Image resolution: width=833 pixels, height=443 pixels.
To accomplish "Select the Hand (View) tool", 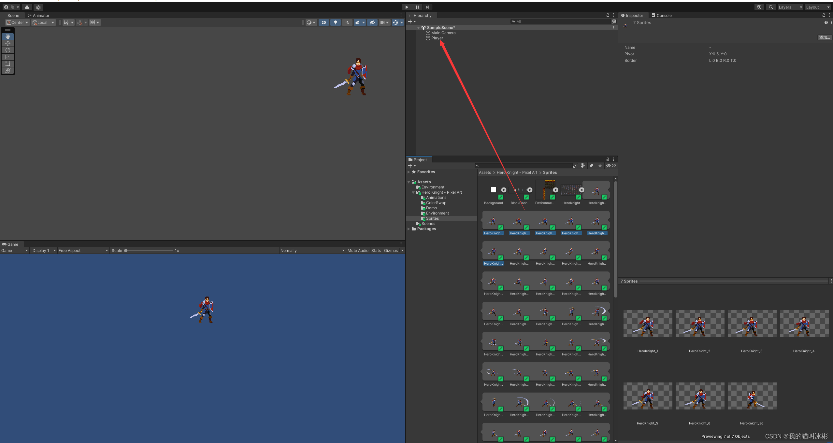I will pos(8,36).
